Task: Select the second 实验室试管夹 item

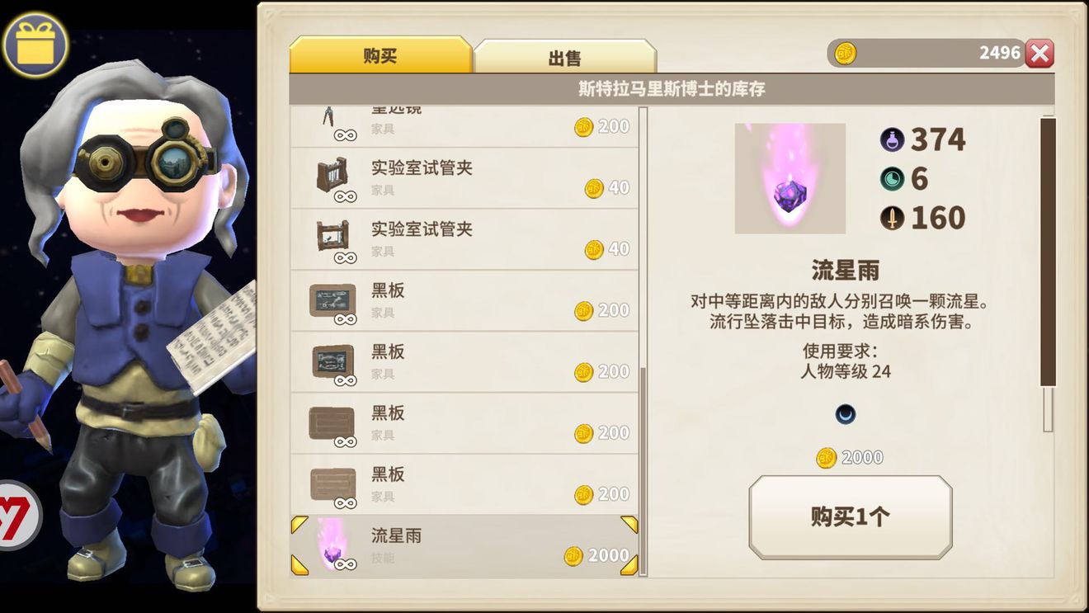Action: coord(464,238)
